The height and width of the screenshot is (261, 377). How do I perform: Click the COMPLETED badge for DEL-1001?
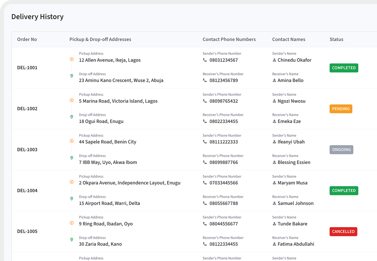[x=344, y=68]
